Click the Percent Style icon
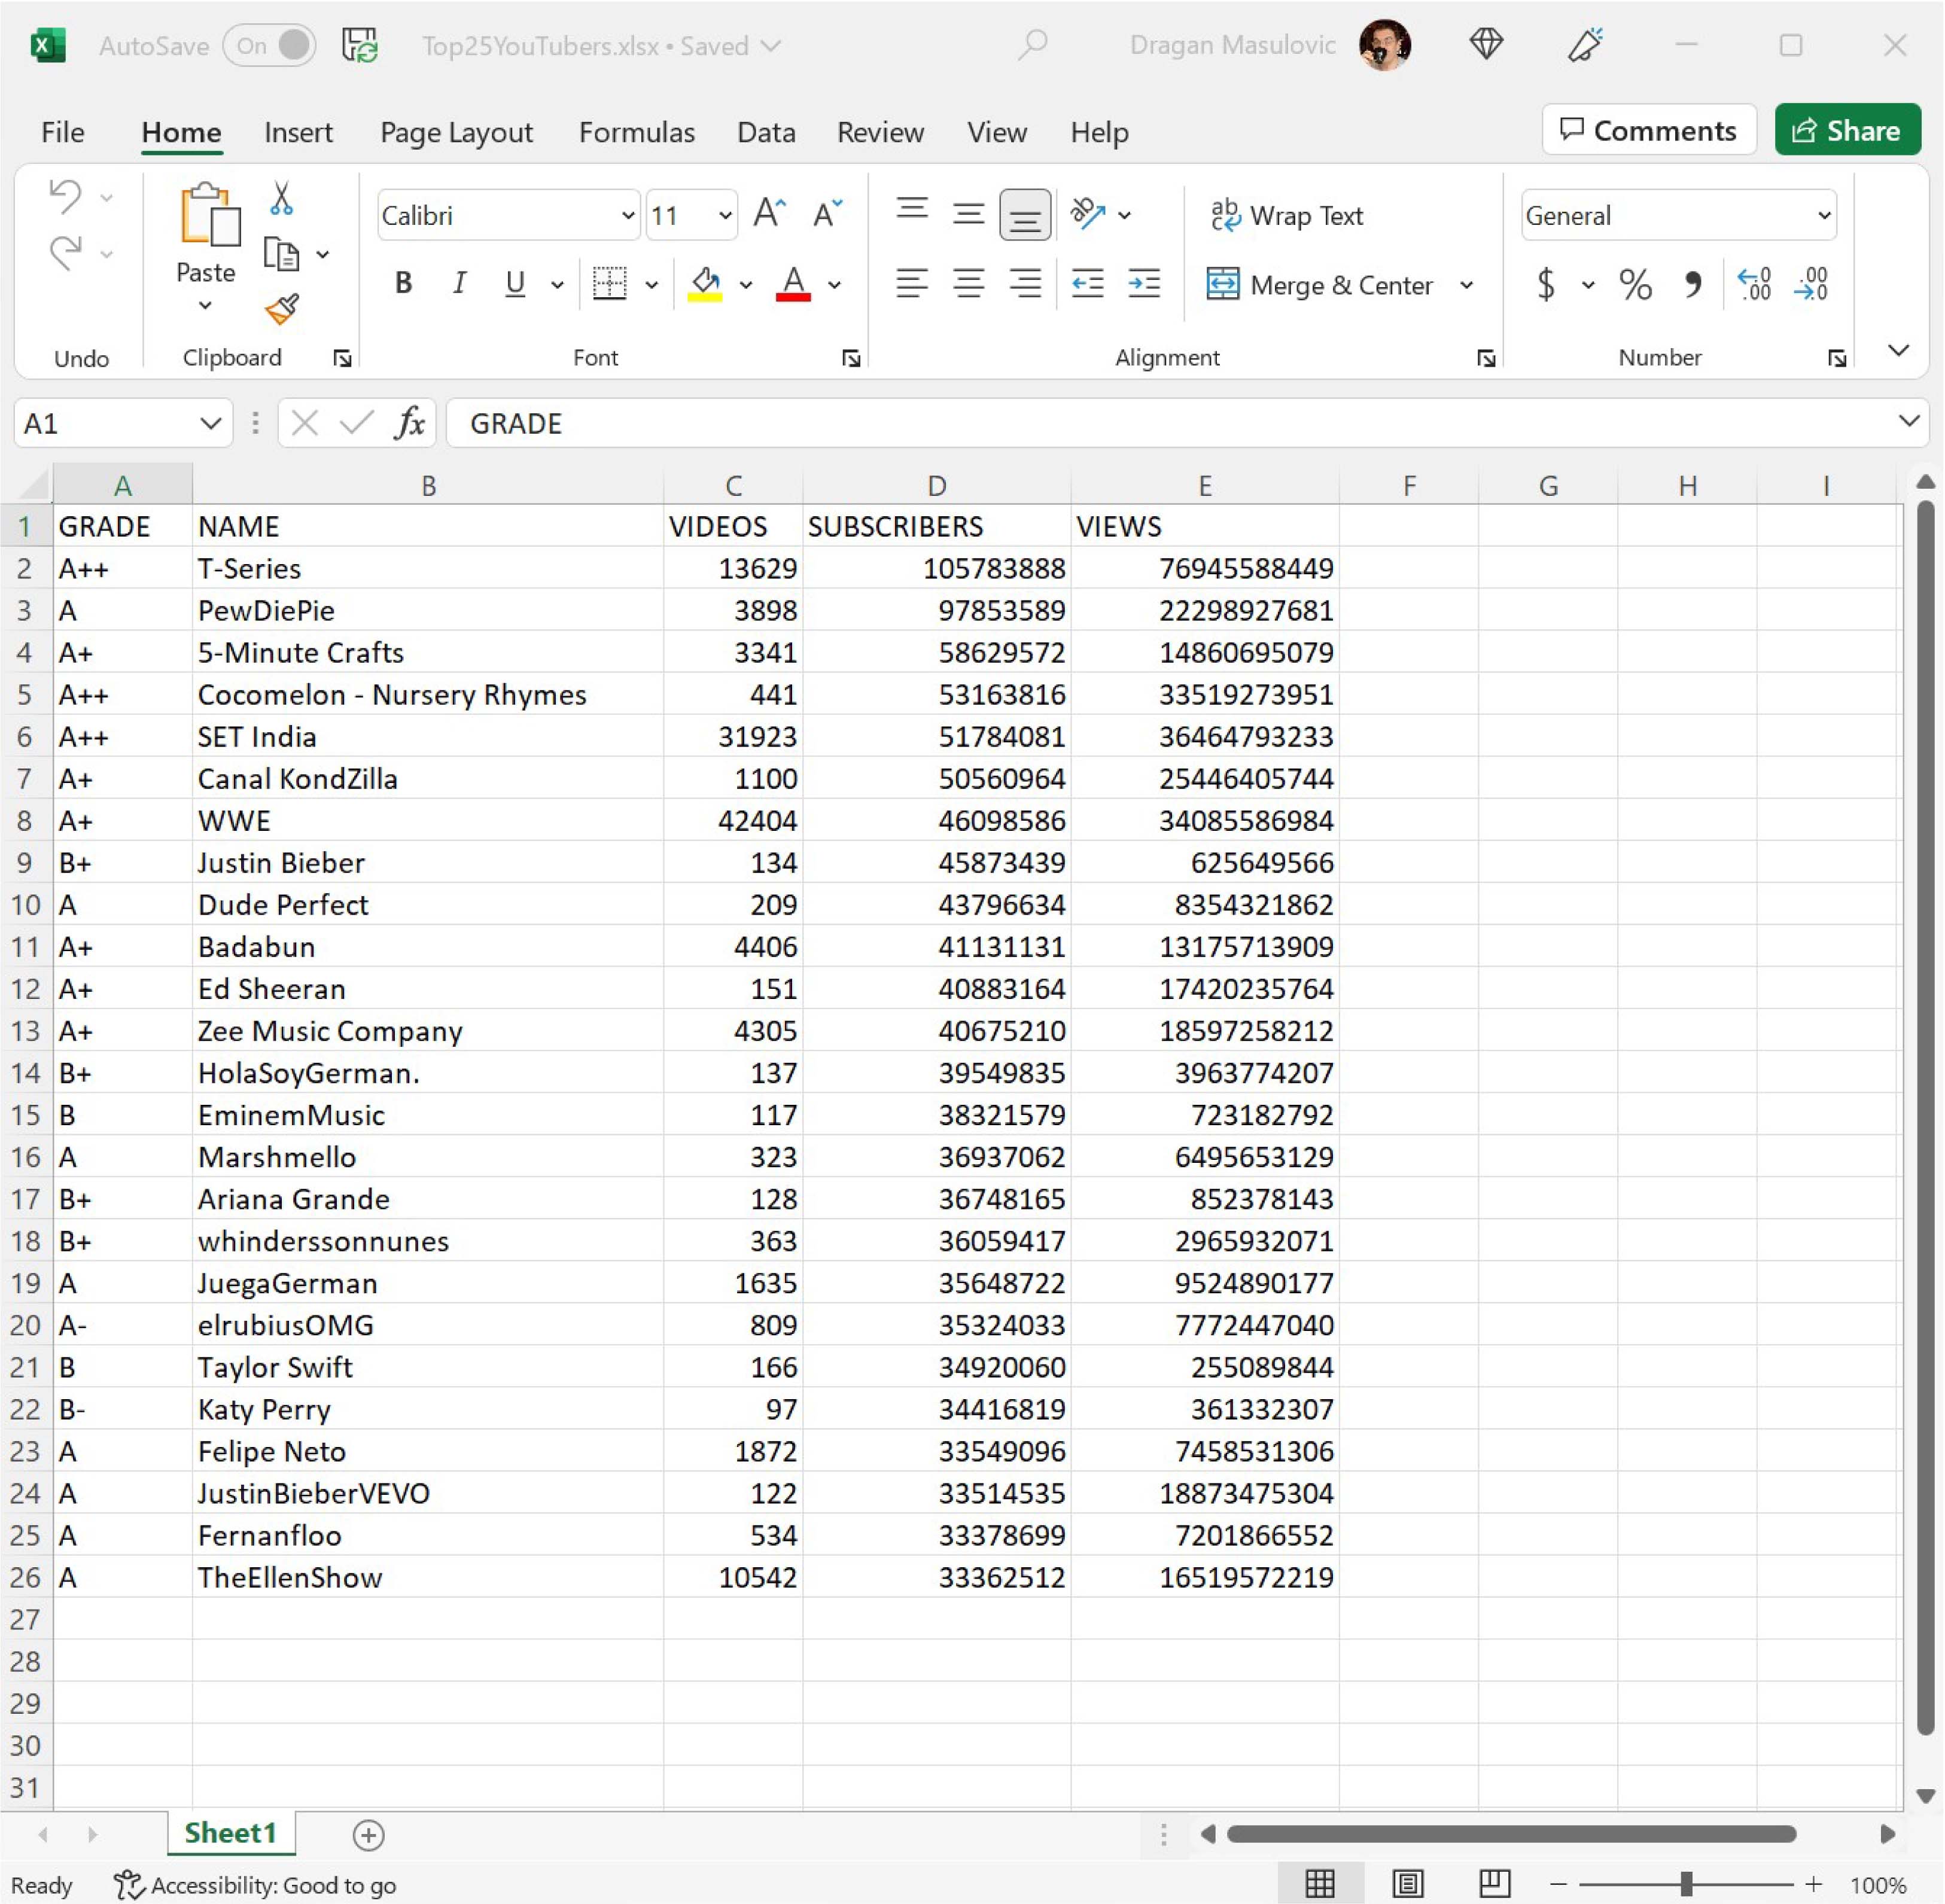 tap(1635, 285)
